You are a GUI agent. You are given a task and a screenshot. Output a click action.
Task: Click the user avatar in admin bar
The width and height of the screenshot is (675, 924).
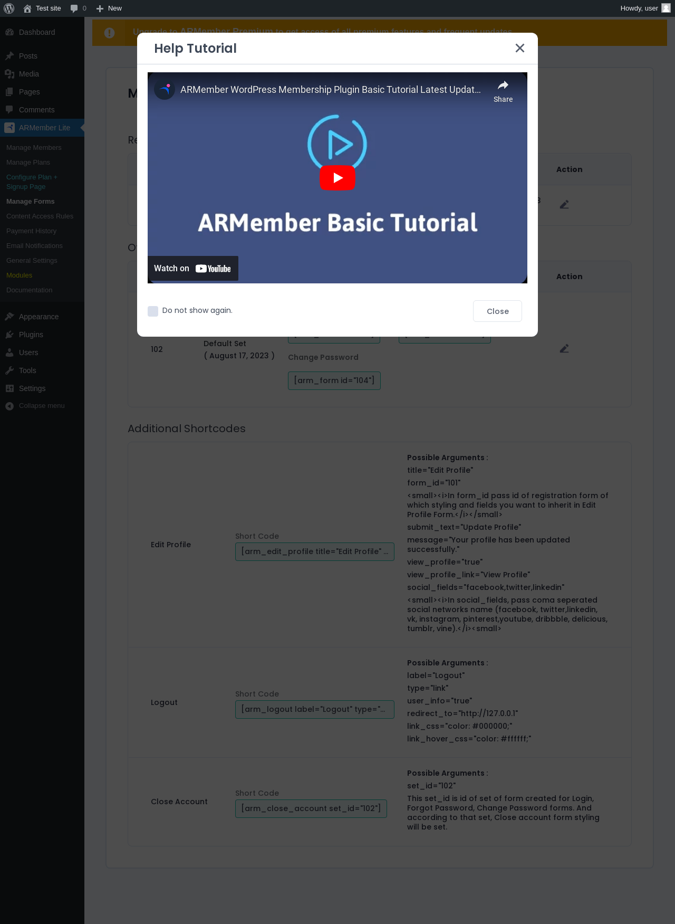pos(666,8)
